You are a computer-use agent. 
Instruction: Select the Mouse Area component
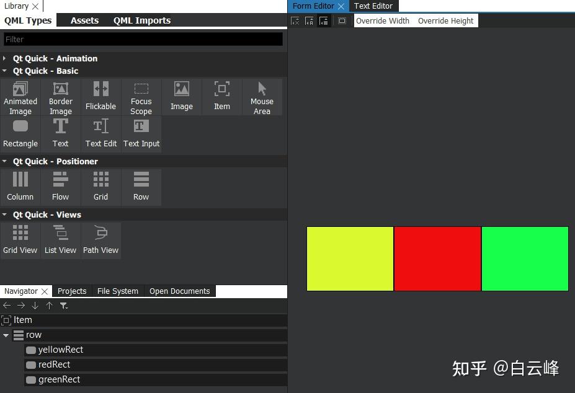pos(262,96)
